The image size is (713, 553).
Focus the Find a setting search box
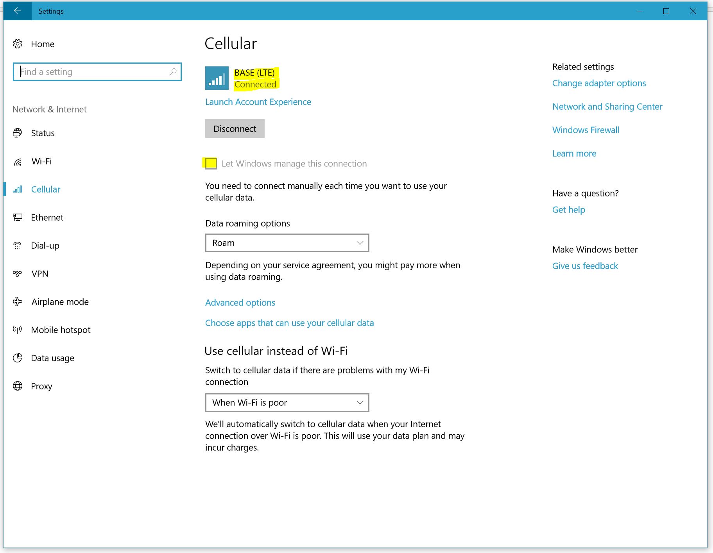pos(94,72)
